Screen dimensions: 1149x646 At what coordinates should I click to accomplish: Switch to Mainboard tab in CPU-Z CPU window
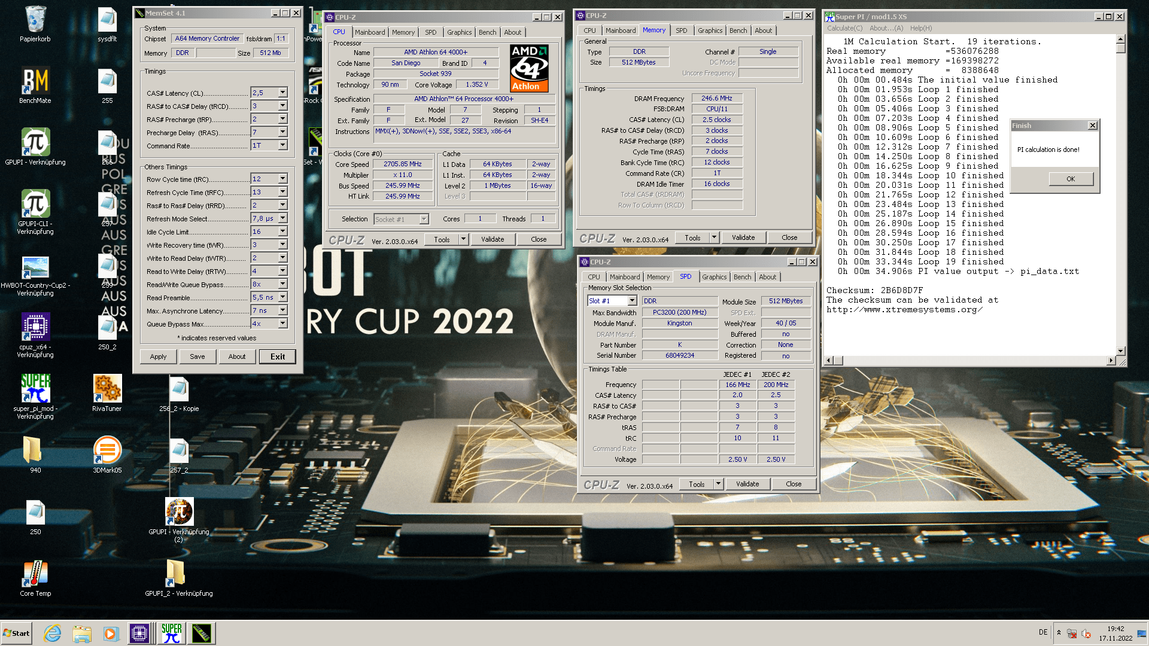[x=370, y=32]
